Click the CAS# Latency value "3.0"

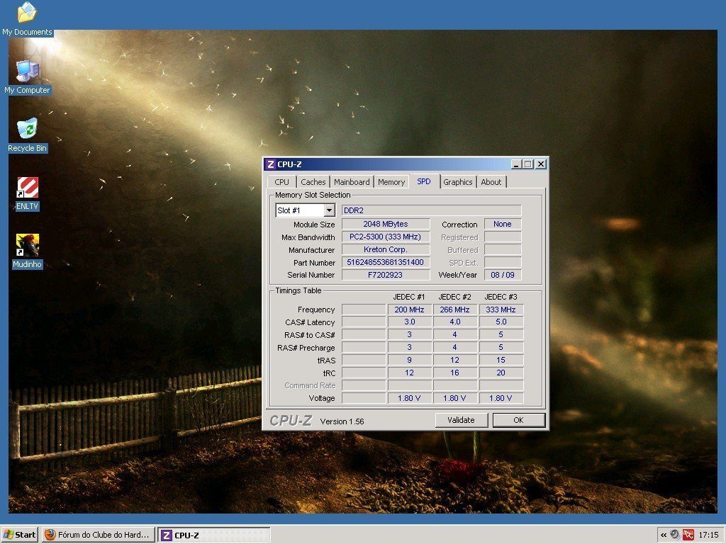click(409, 322)
